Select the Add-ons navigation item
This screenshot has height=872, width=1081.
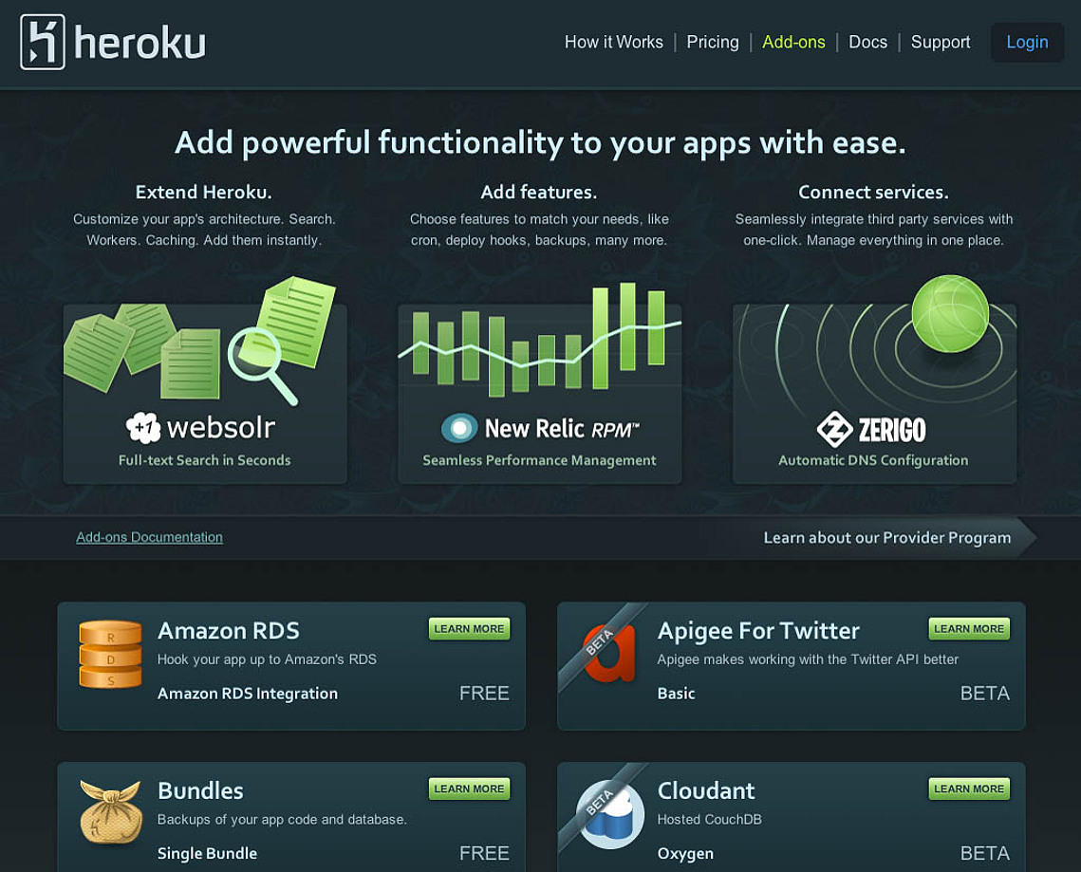793,42
